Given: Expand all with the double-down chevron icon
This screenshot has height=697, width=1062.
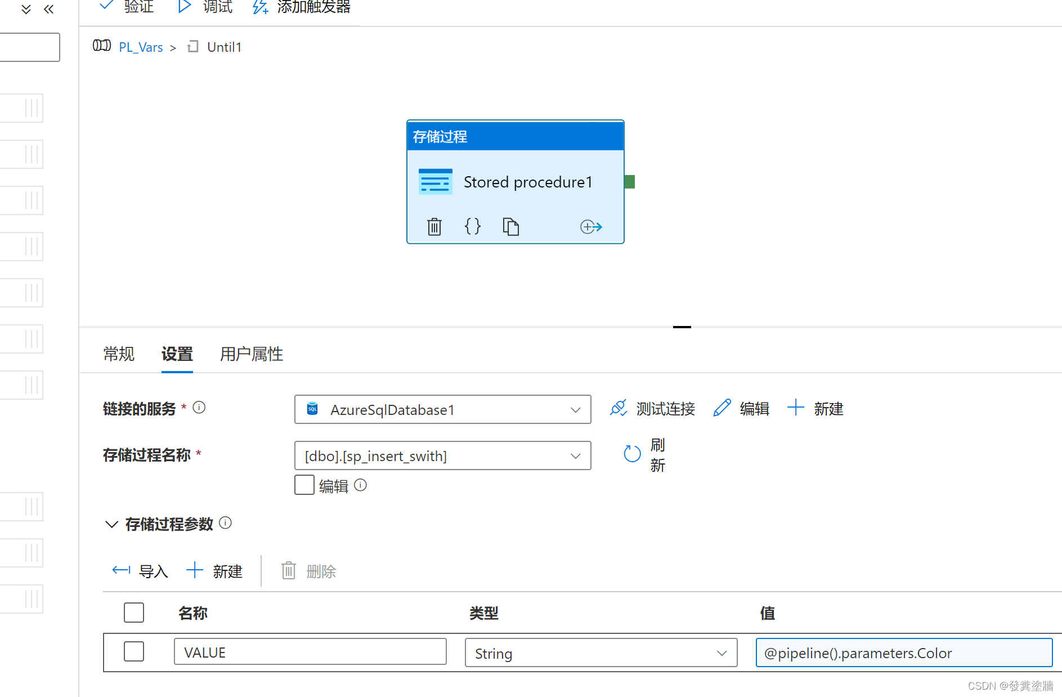Looking at the screenshot, I should tap(26, 9).
